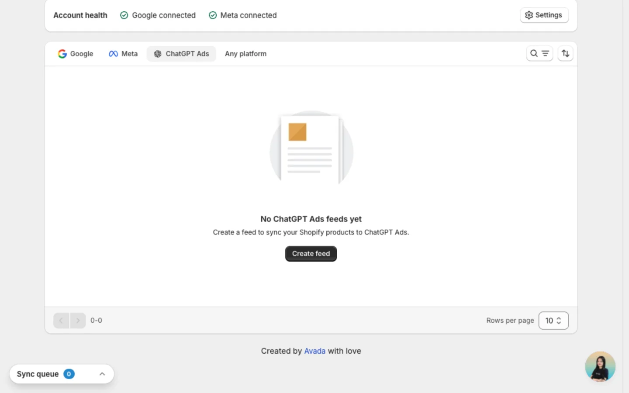The width and height of the screenshot is (629, 393).
Task: Click the "0-0" pagination count
Action: (96, 321)
